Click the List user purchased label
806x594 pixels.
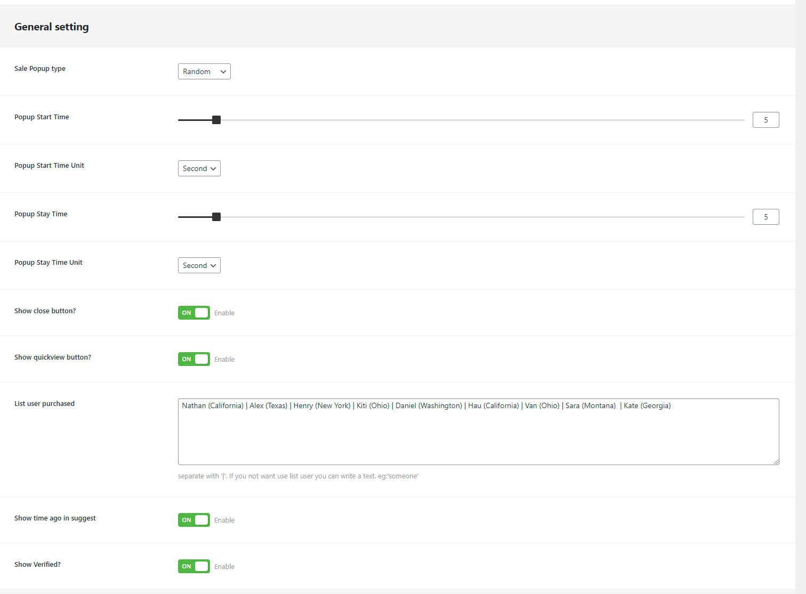point(45,404)
